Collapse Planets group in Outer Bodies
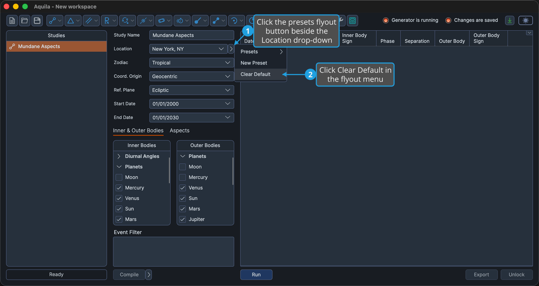Screen dimensions: 539x286 pyautogui.click(x=182, y=156)
